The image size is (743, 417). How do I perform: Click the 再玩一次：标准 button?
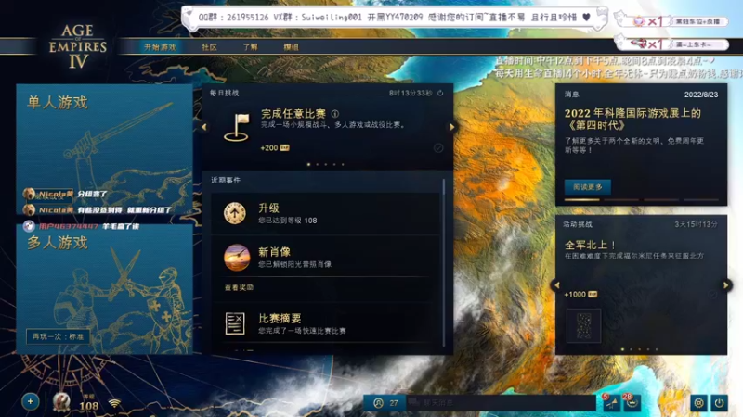[58, 336]
